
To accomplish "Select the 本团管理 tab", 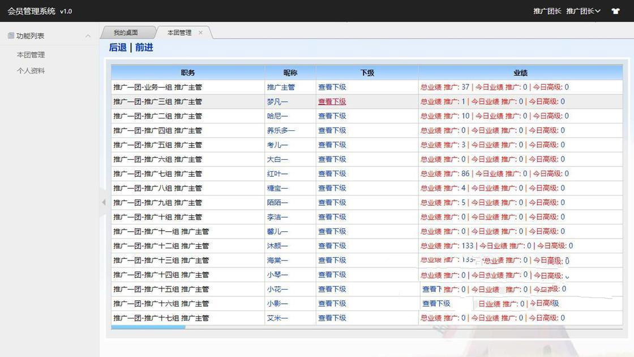I will point(179,32).
